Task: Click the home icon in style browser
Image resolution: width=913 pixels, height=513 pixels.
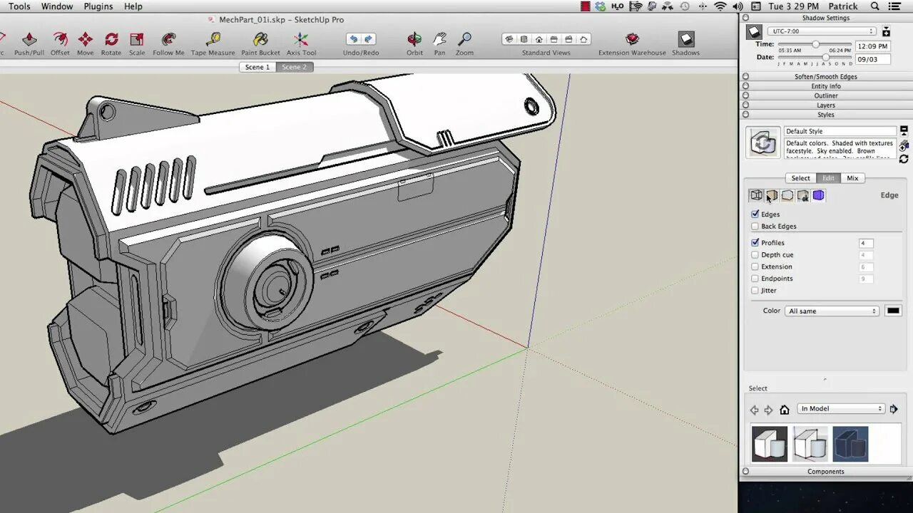Action: click(785, 410)
